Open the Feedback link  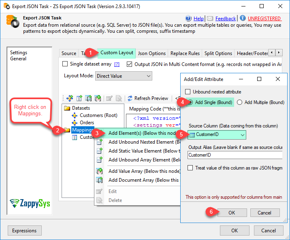pyautogui.click(x=226, y=19)
